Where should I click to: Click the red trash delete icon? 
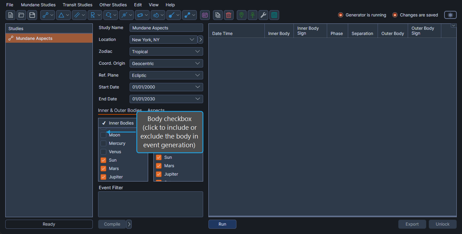coord(229,15)
